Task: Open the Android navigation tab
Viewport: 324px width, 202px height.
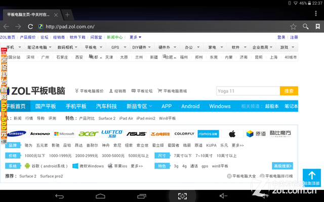Action: [x=190, y=106]
